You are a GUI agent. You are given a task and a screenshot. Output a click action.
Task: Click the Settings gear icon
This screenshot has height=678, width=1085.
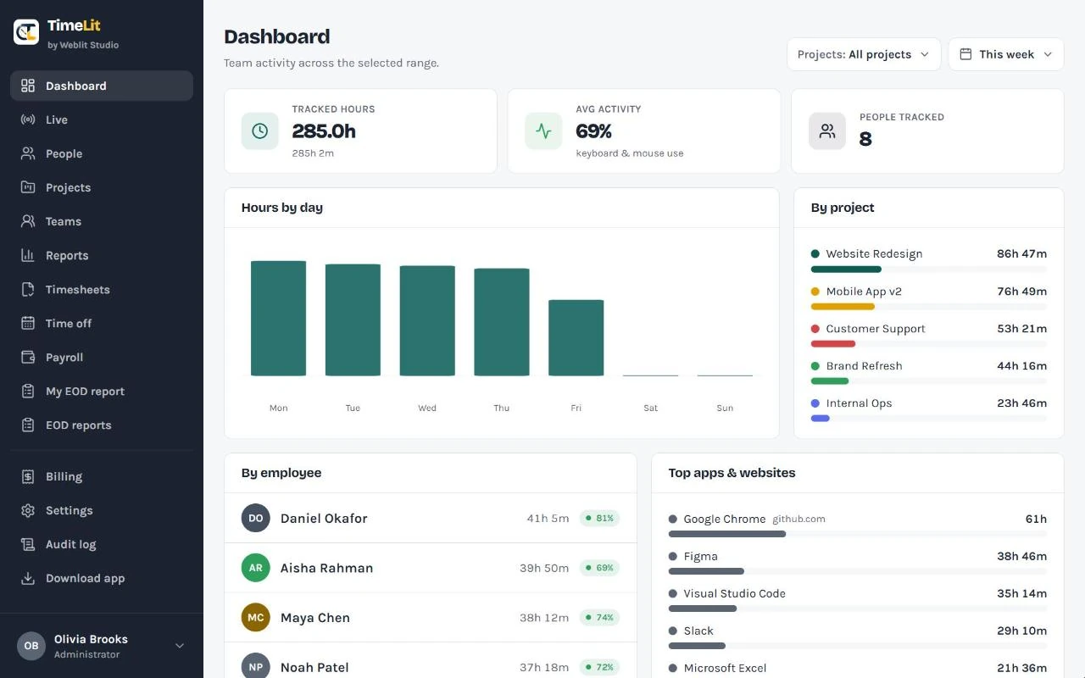click(x=28, y=510)
